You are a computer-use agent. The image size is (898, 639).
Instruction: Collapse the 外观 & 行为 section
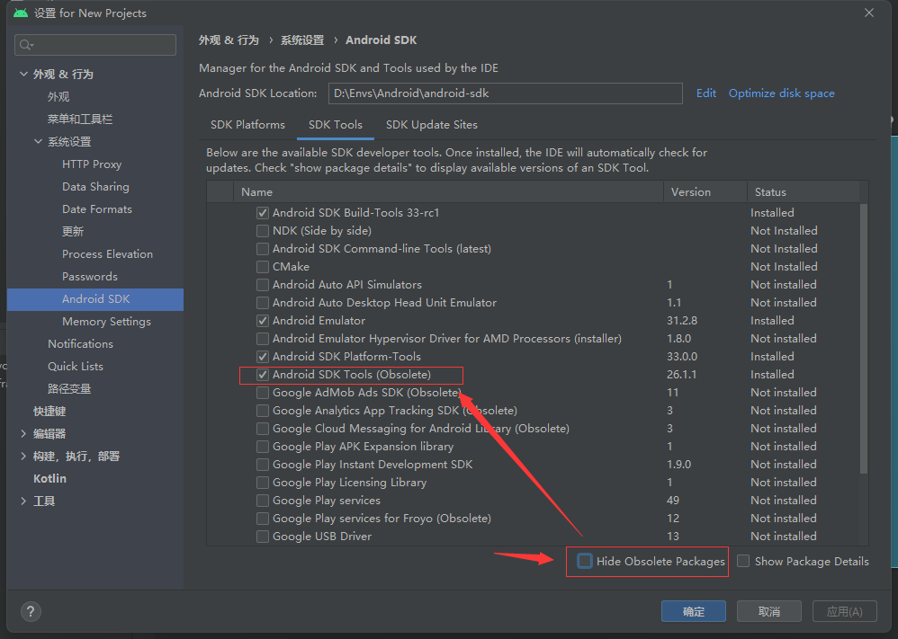click(x=23, y=75)
